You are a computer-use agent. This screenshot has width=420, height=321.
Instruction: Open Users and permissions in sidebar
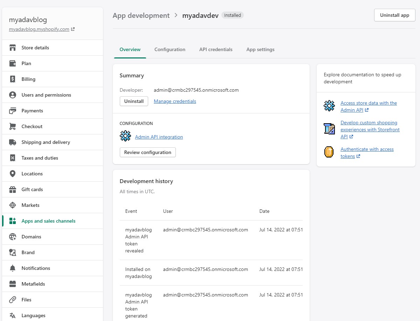(x=46, y=95)
